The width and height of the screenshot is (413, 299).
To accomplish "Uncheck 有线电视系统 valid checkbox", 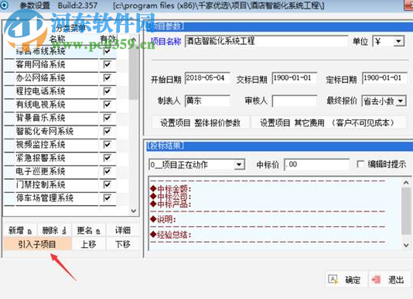I will tap(107, 105).
